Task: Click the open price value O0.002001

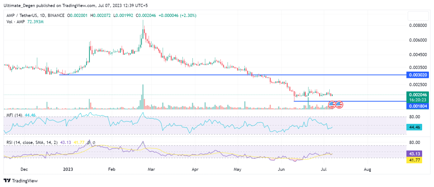Action: click(x=78, y=16)
